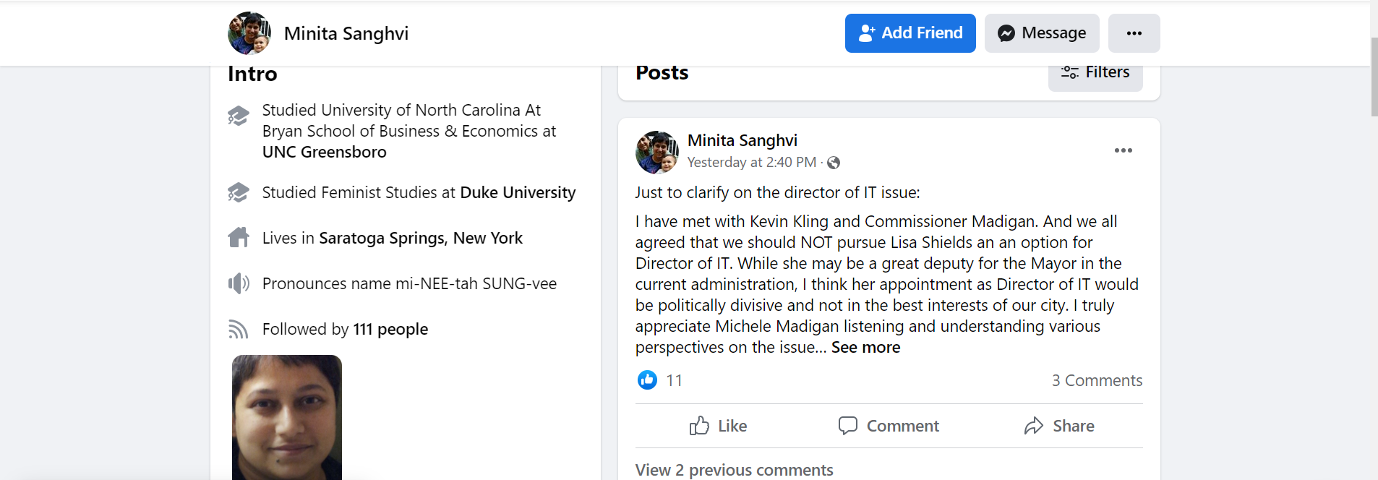The height and width of the screenshot is (480, 1378).
Task: Open Messenger via the Message button
Action: (x=1041, y=33)
